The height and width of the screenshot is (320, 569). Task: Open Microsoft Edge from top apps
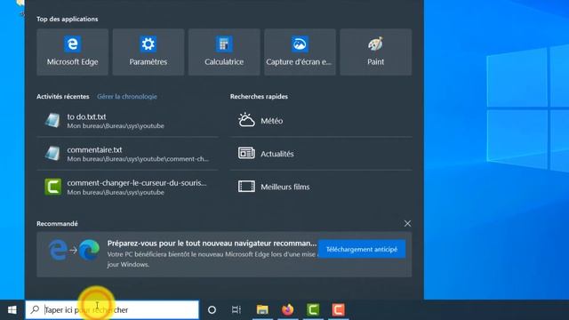72,52
